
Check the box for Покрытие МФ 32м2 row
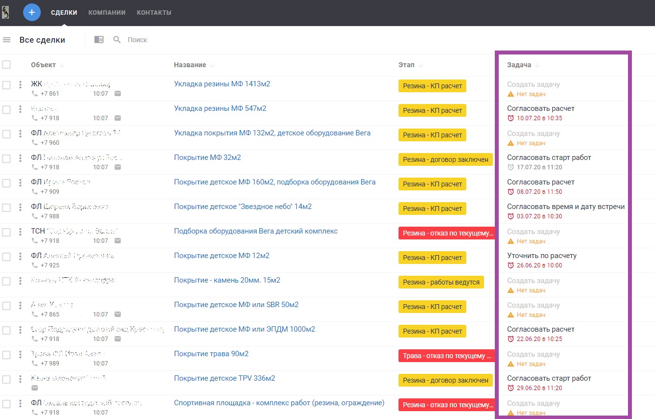point(6,158)
